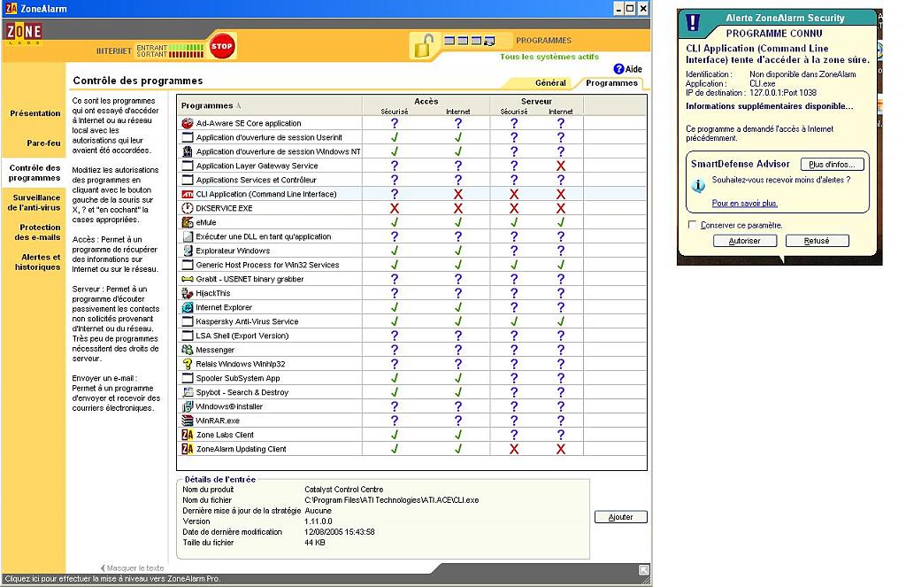Click Informations supplémentaires disponible text
Viewport: 906px width, 587px height.
click(769, 106)
